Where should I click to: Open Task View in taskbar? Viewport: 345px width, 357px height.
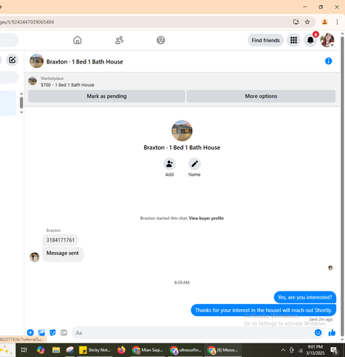pyautogui.click(x=24, y=350)
